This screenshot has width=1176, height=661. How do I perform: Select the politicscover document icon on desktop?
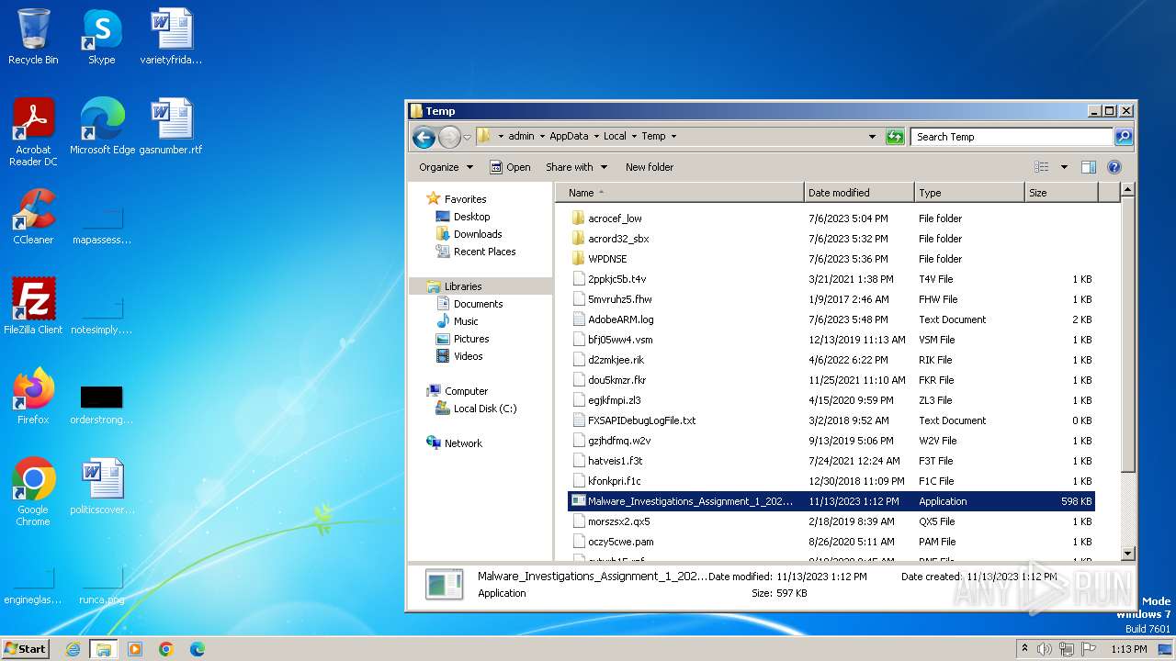point(102,487)
